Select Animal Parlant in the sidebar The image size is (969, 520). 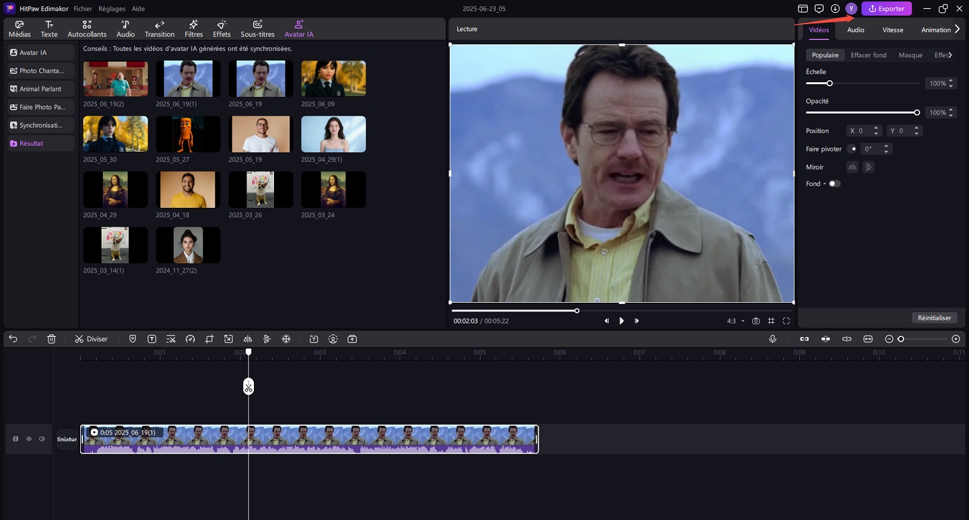41,88
